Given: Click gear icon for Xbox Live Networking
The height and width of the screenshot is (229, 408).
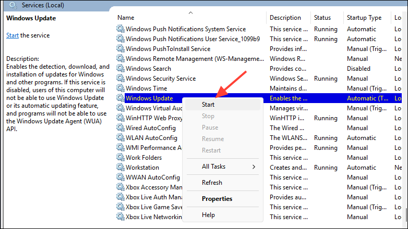Looking at the screenshot, I should 120,217.
